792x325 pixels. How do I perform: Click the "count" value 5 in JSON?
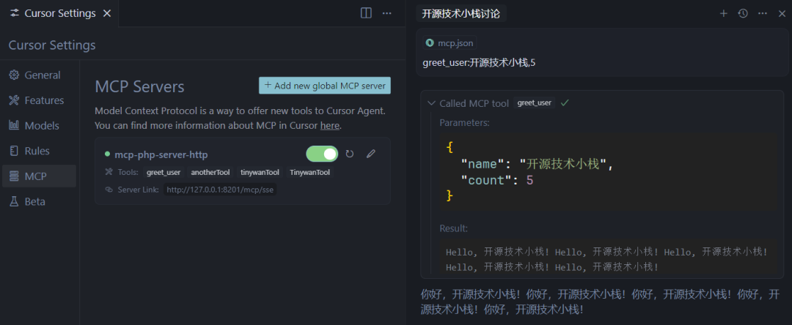530,180
